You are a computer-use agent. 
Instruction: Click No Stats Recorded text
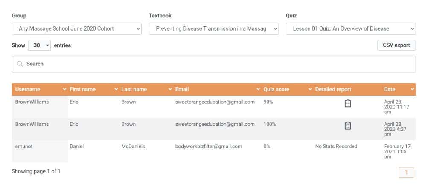point(336,147)
